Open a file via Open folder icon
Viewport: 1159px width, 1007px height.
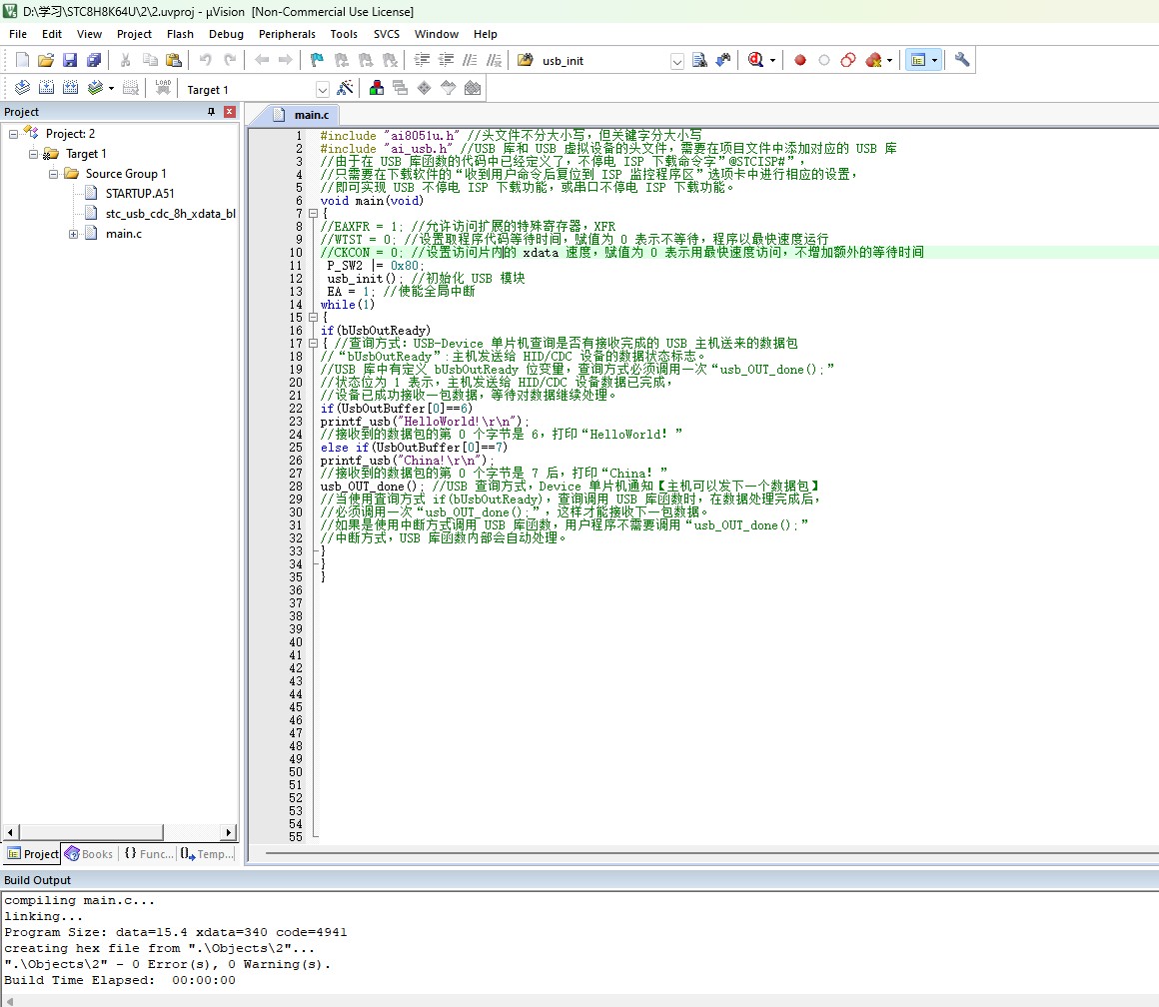pos(46,60)
